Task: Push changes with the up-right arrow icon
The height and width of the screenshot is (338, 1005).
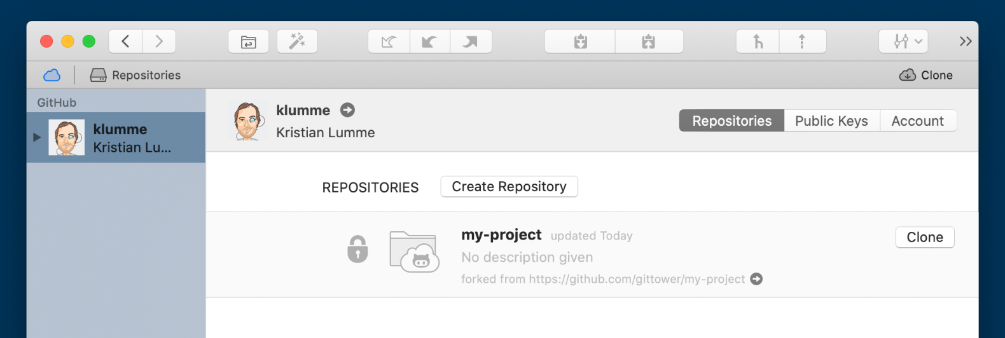Action: pyautogui.click(x=471, y=42)
